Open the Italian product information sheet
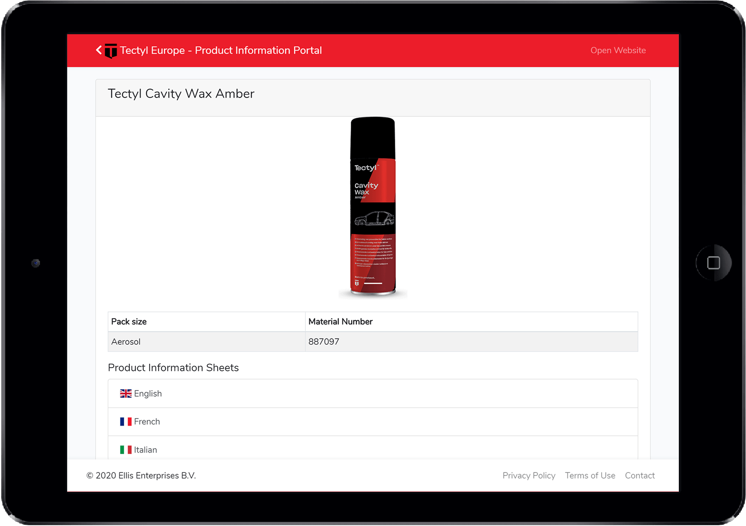The width and height of the screenshot is (746, 526). coord(373,448)
